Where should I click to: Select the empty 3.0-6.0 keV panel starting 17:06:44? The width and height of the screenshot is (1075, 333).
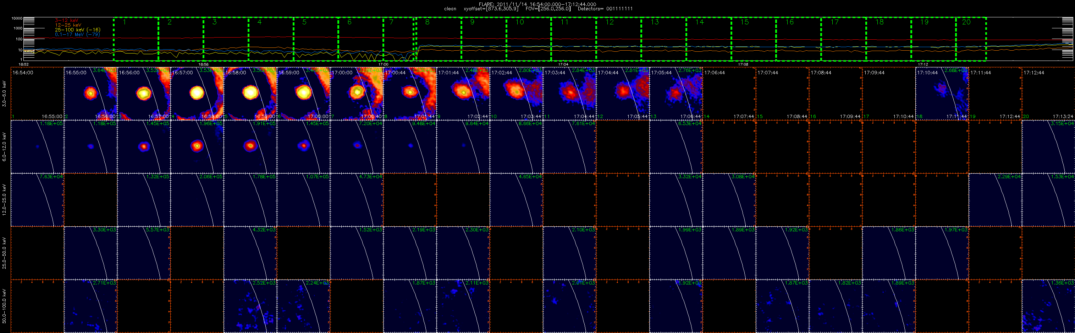[x=729, y=94]
